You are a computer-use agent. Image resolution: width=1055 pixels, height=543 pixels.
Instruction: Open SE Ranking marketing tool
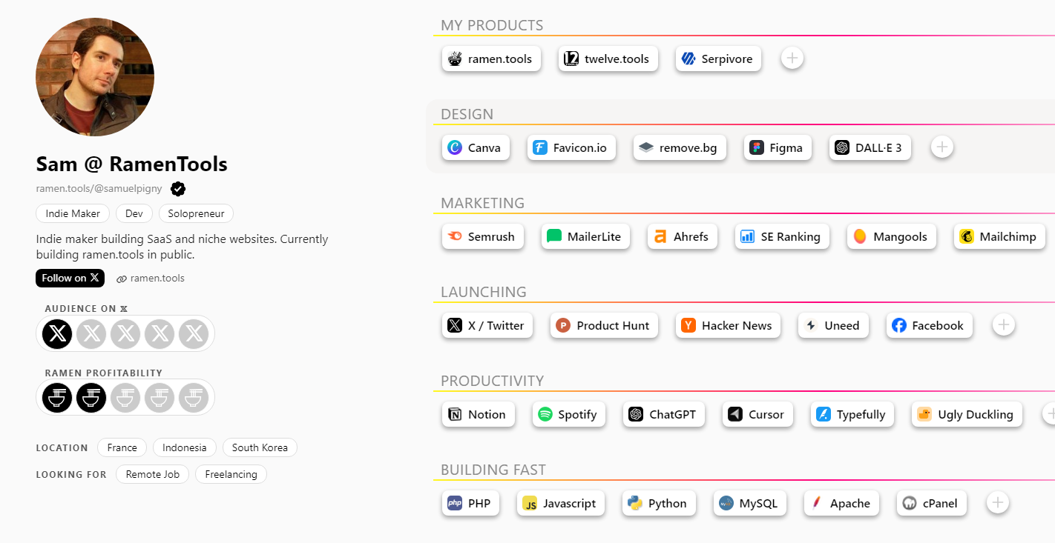(782, 236)
